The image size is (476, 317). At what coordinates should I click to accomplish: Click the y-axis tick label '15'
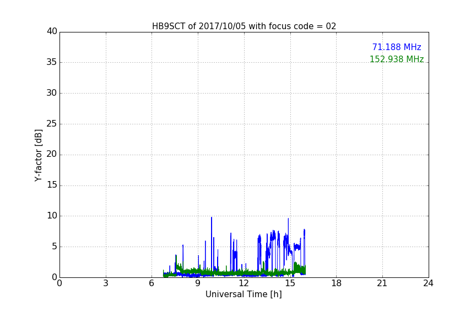pyautogui.click(x=52, y=185)
